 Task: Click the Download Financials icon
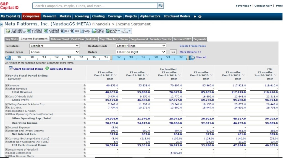[x=46, y=31]
